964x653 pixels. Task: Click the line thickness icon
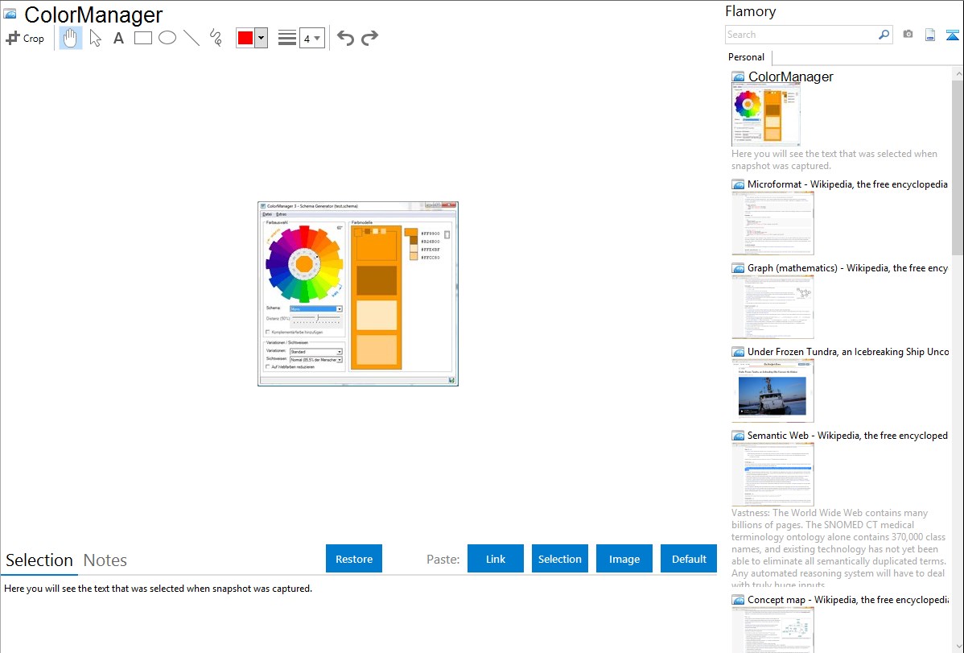coord(287,38)
